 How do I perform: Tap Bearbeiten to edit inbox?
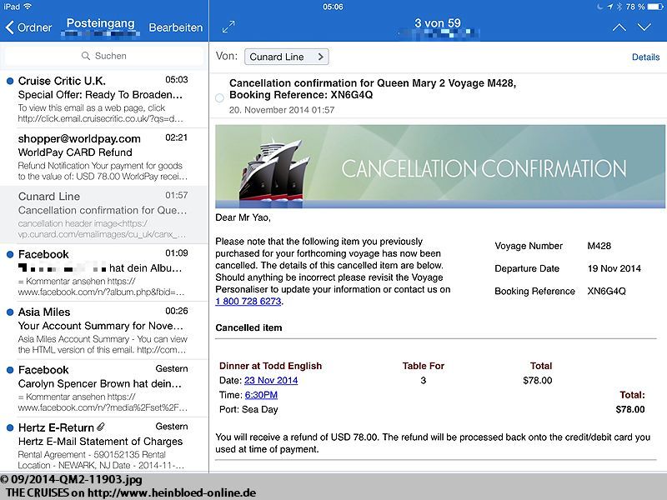(176, 27)
